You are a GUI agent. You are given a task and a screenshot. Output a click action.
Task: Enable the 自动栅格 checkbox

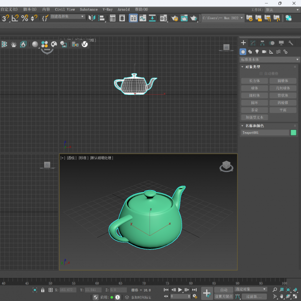point(261,74)
